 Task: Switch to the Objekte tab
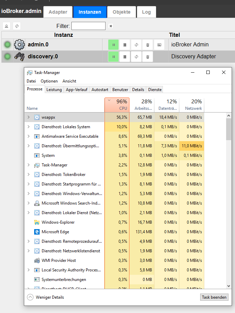pyautogui.click(x=122, y=12)
